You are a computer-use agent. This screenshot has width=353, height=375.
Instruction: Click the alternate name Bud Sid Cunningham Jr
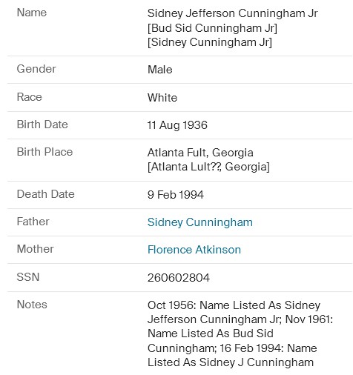[212, 28]
